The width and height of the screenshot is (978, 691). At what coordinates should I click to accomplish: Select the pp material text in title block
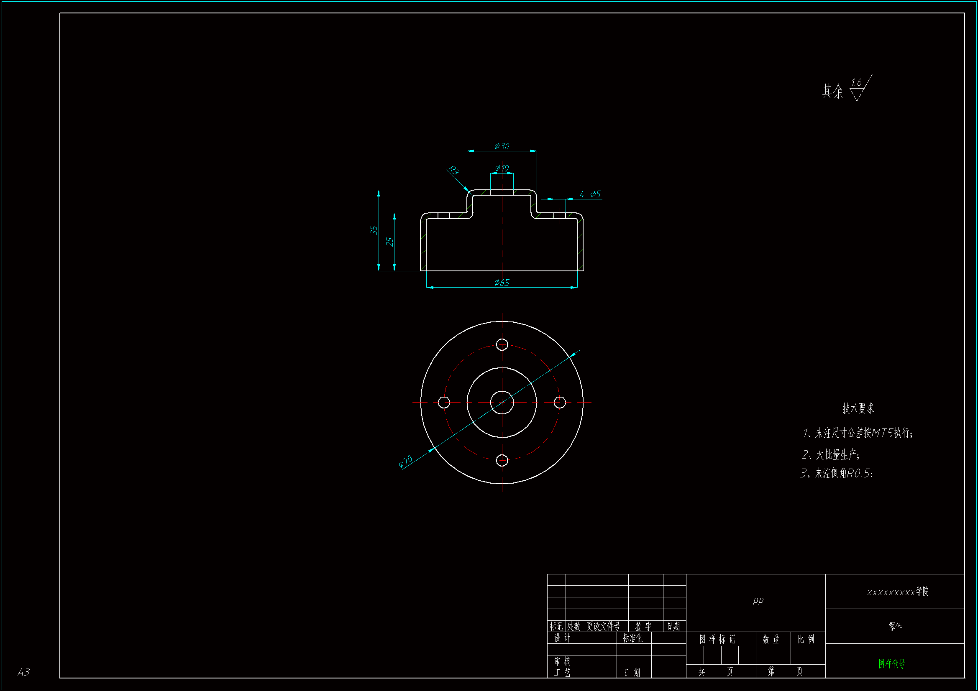[758, 601]
